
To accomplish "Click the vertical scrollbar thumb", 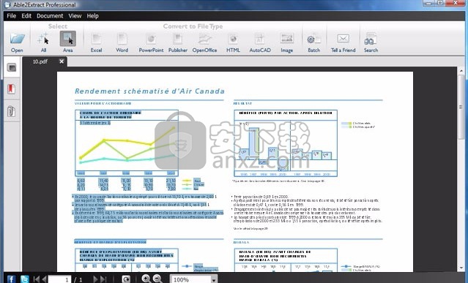I will tap(461, 107).
